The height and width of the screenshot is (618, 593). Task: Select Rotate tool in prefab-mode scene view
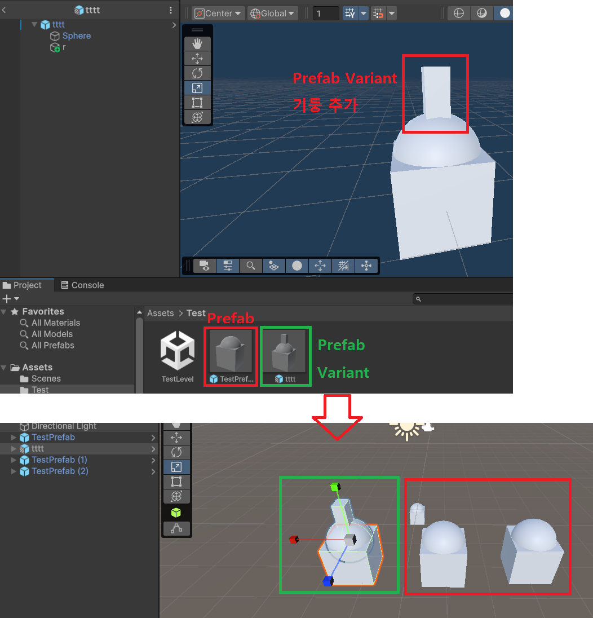[197, 73]
